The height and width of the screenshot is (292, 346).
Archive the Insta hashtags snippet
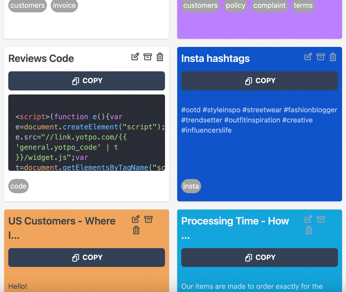[321, 57]
